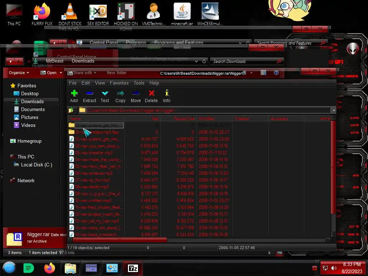Open File Explorer taskbar icon

[70, 268]
